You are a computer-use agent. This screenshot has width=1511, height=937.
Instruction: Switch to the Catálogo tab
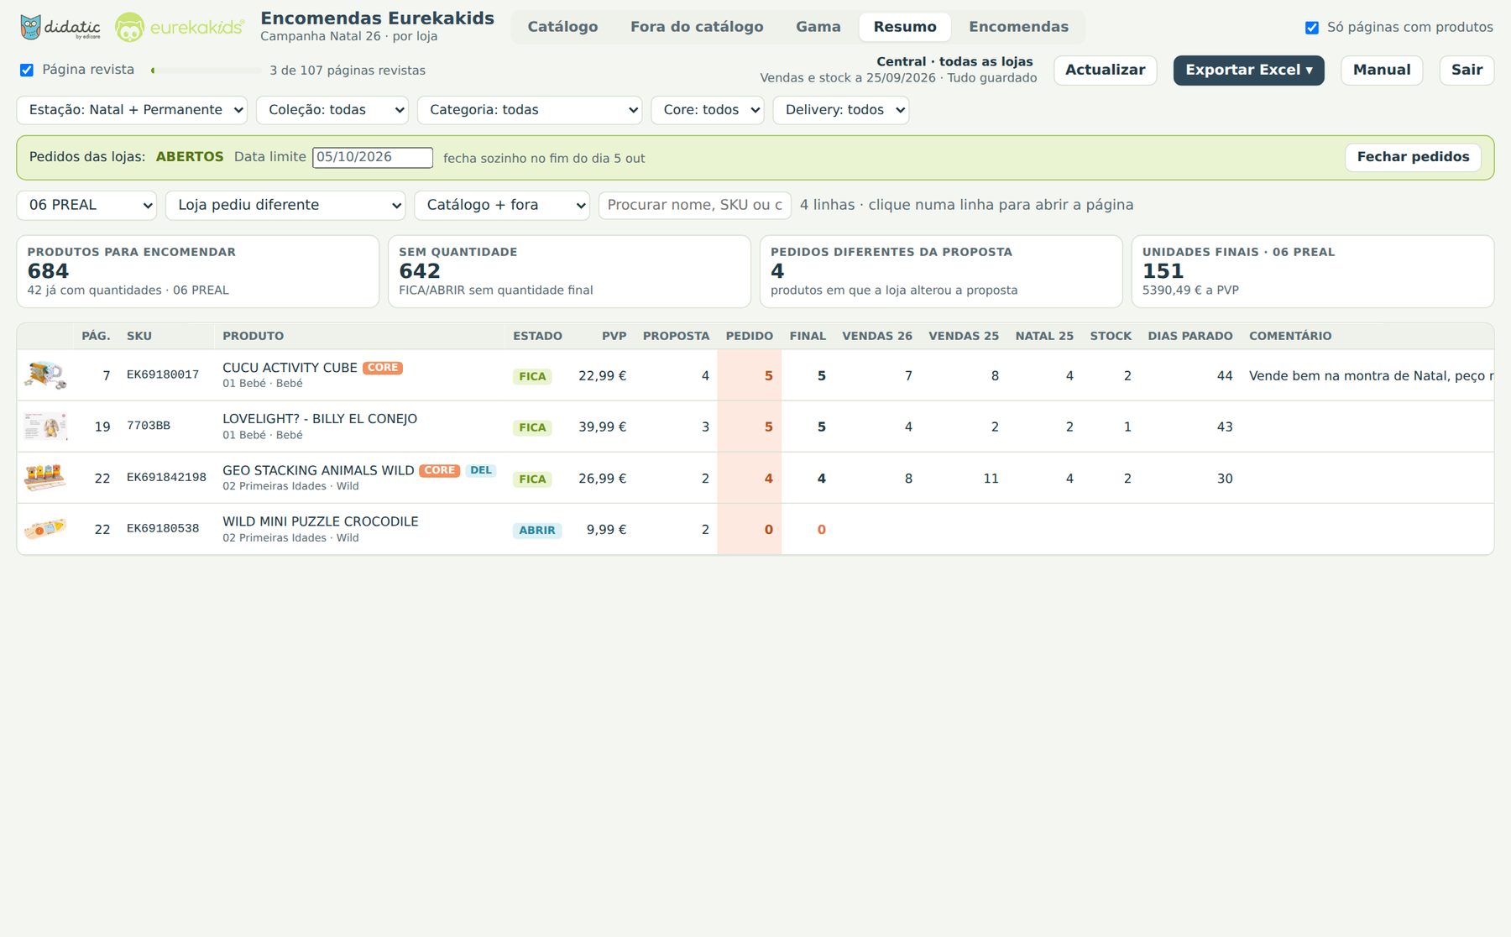562,27
